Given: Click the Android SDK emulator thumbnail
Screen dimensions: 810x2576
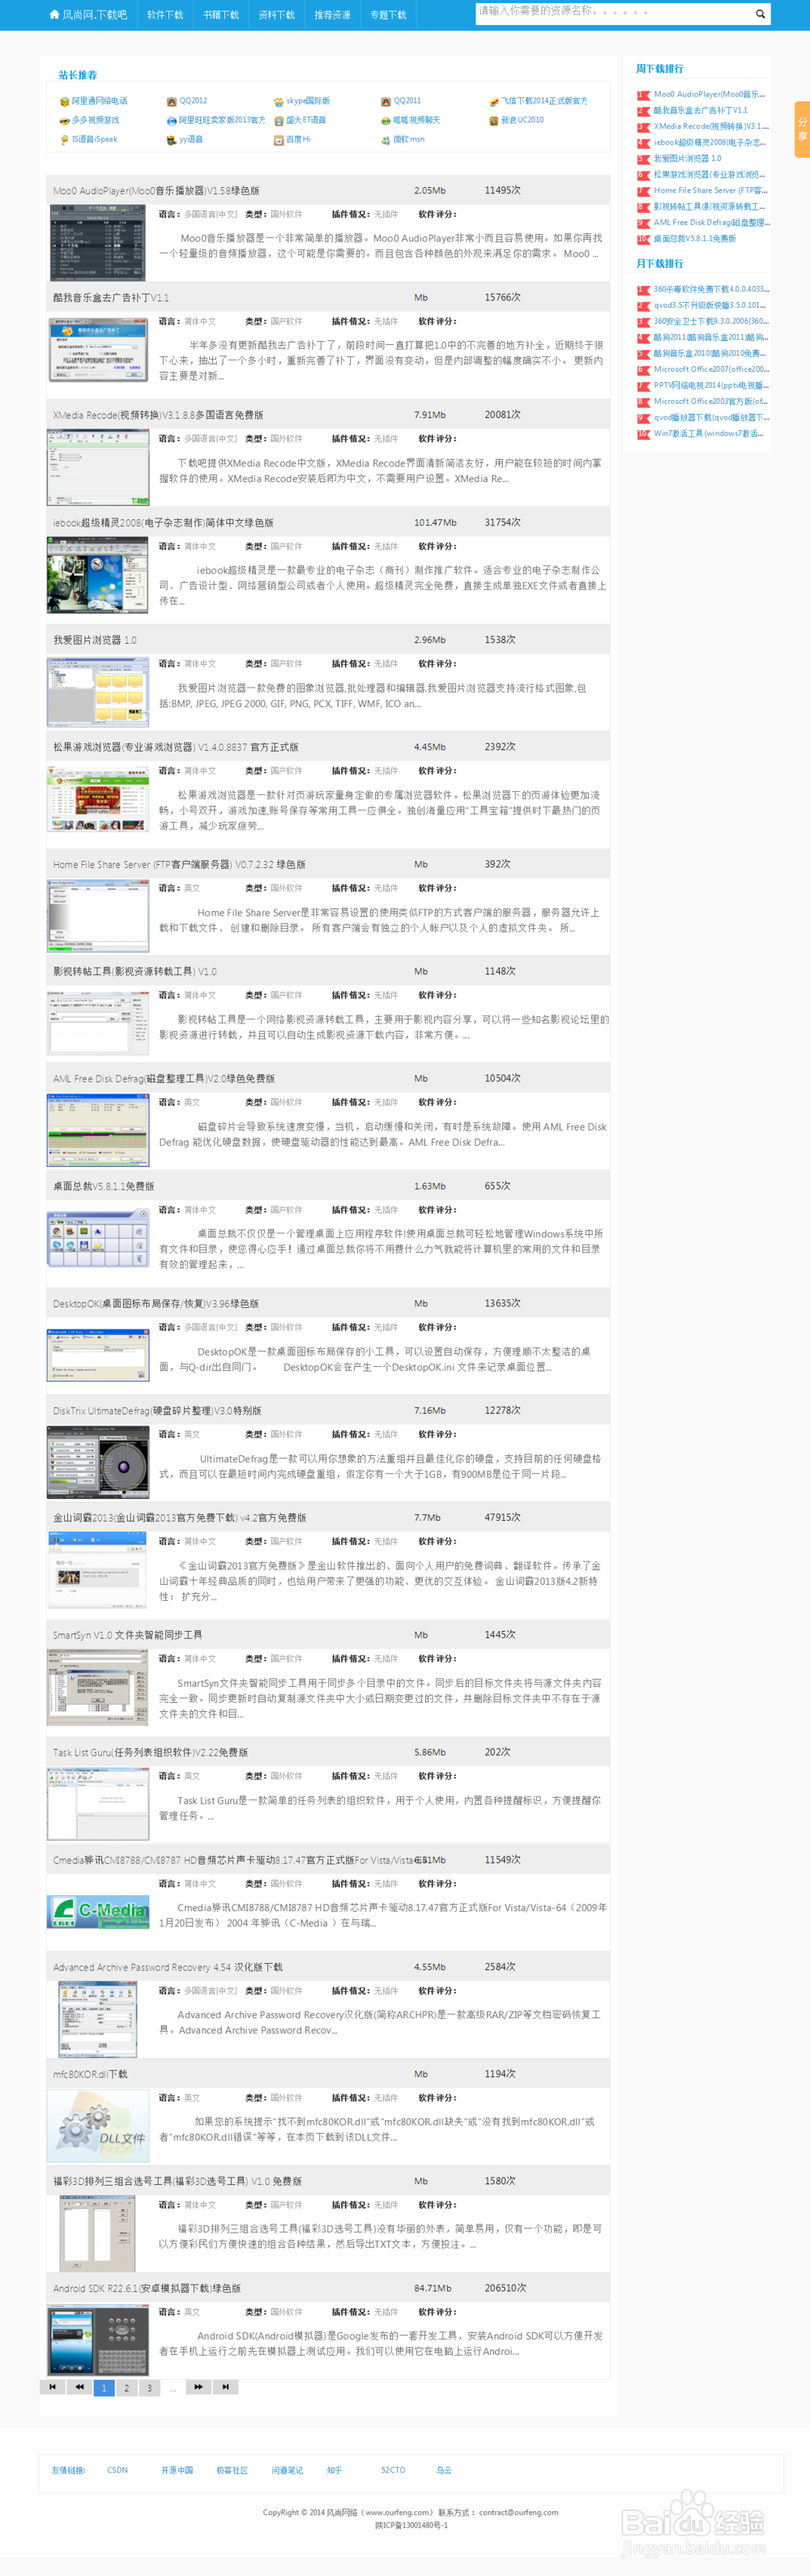Looking at the screenshot, I should click(x=98, y=2340).
